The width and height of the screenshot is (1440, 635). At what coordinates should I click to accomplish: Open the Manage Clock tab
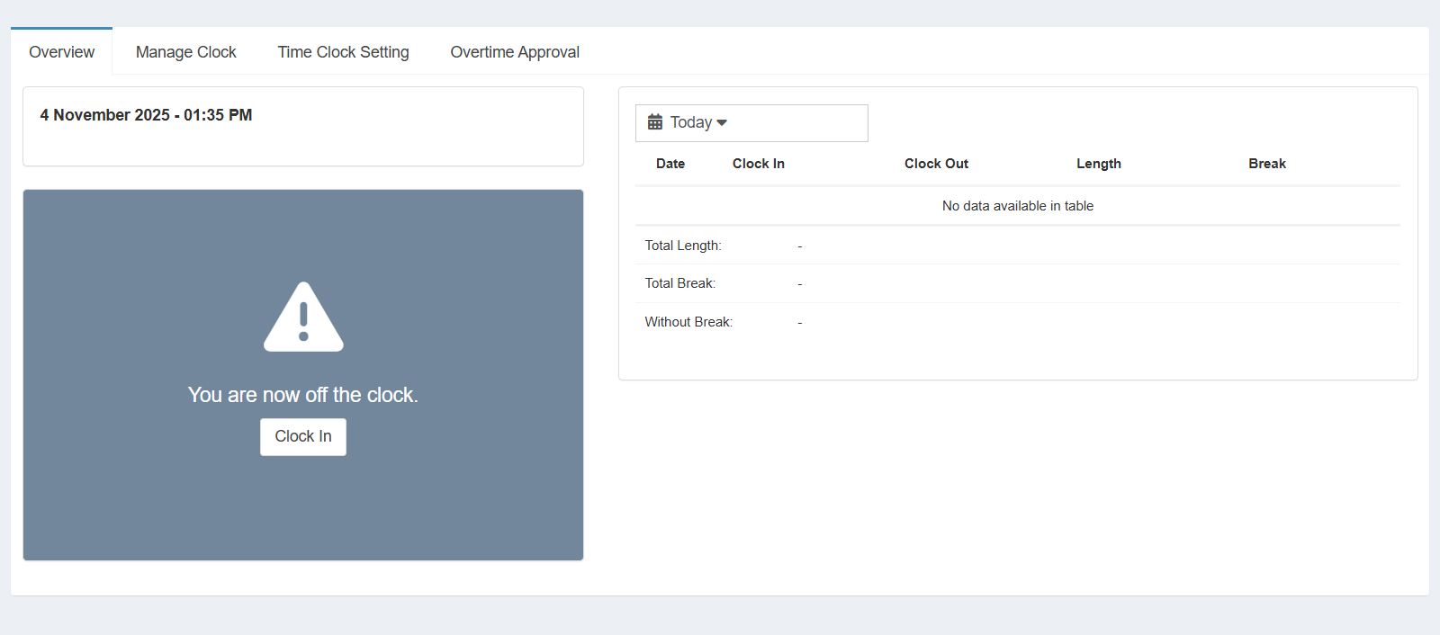tap(185, 52)
